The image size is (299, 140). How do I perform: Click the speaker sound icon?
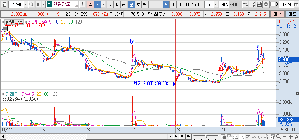[39, 4]
